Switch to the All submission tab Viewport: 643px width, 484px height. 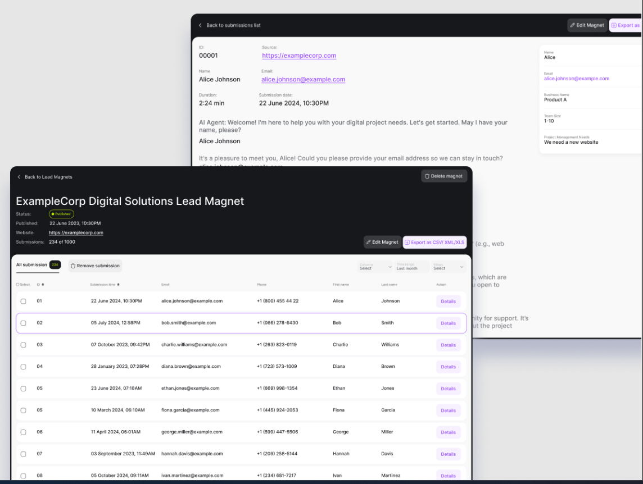click(x=31, y=264)
